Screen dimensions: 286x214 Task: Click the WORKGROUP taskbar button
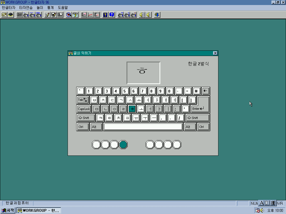click(x=39, y=210)
